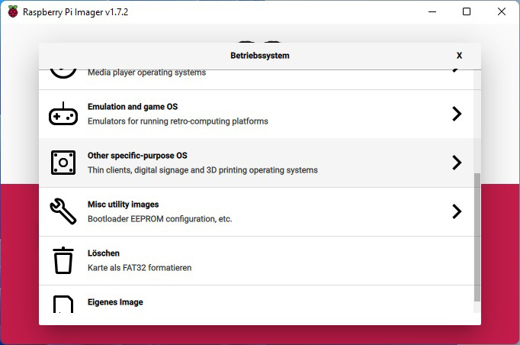The height and width of the screenshot is (345, 520).
Task: Expand Emulation and game OS chevron
Action: [457, 114]
